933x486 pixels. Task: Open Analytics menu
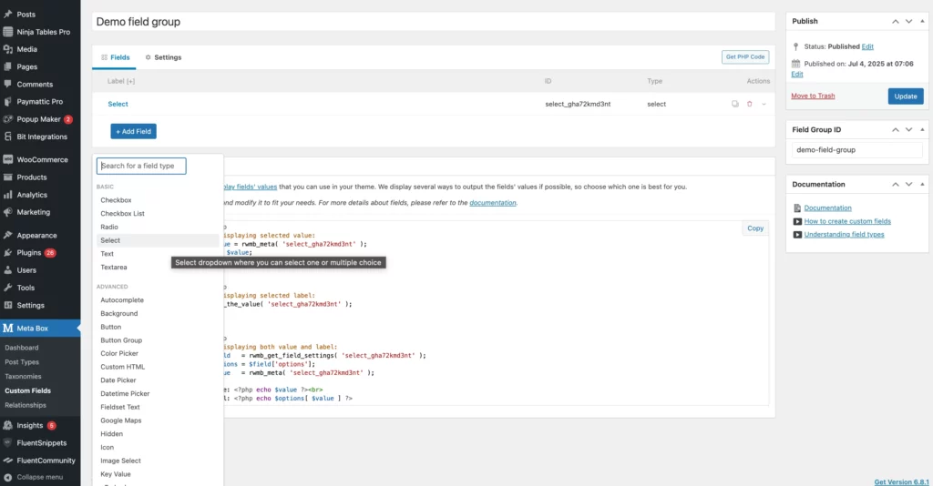(32, 195)
